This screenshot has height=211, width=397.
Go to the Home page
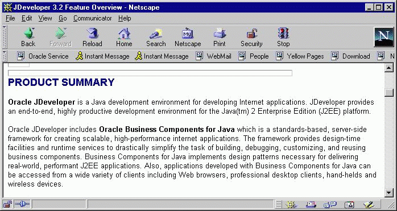124,37
